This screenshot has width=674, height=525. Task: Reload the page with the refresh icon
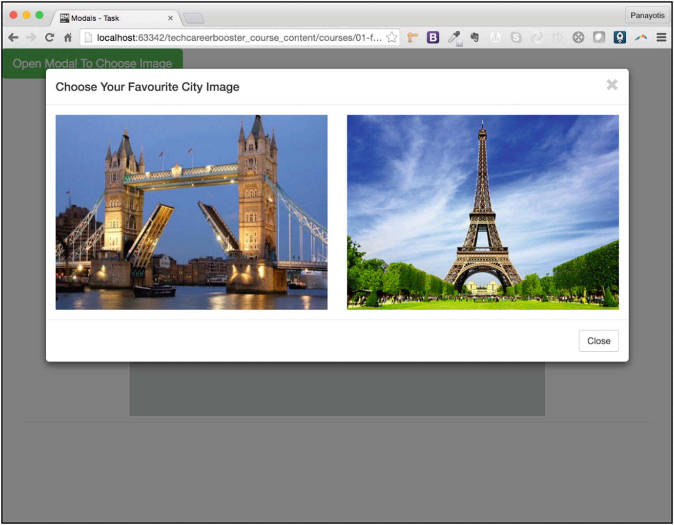(x=50, y=37)
